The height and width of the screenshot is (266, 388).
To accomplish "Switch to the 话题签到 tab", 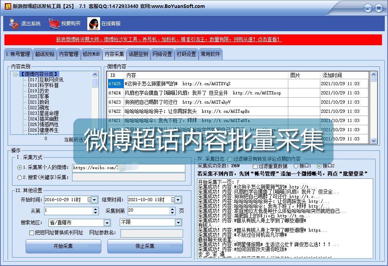I will pos(138,54).
